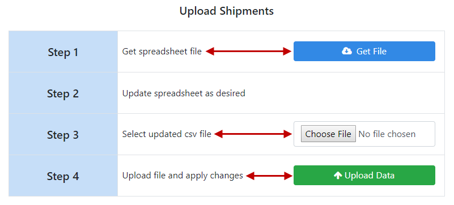Click the Upload Shipments heading
This screenshot has width=454, height=205.
point(226,11)
